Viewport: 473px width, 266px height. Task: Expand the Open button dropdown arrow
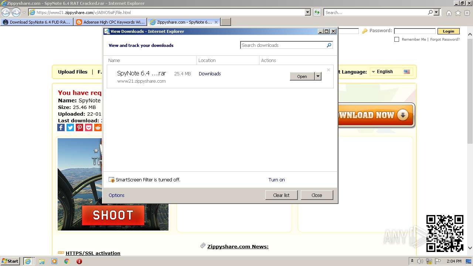318,76
